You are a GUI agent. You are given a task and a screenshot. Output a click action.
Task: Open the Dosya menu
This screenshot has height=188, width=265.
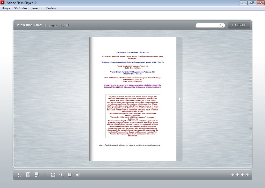[6, 8]
